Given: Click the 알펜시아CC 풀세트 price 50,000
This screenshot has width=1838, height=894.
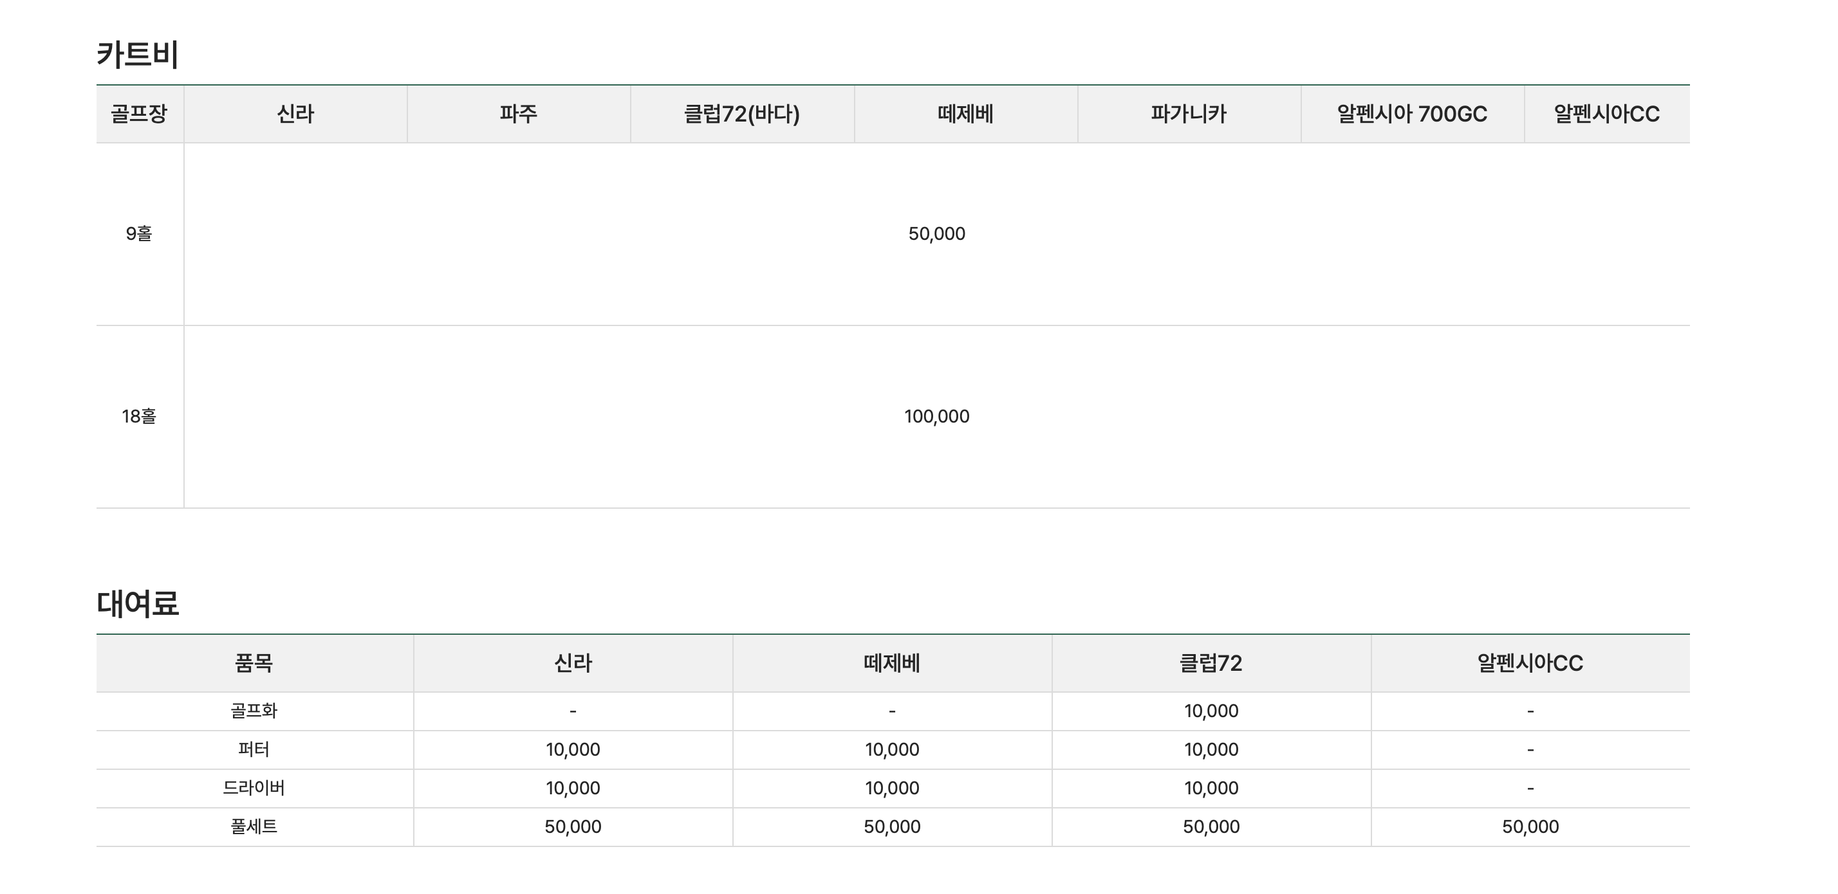Looking at the screenshot, I should pos(1530,827).
